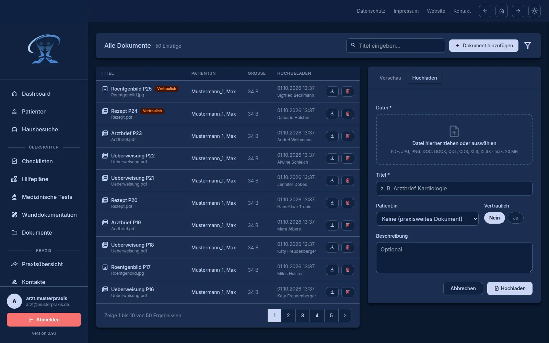
Task: Click the Beschreibung text area
Action: [454, 258]
